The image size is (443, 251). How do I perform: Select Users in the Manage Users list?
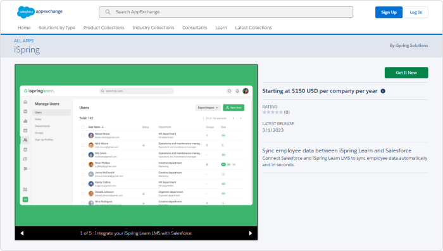point(51,113)
